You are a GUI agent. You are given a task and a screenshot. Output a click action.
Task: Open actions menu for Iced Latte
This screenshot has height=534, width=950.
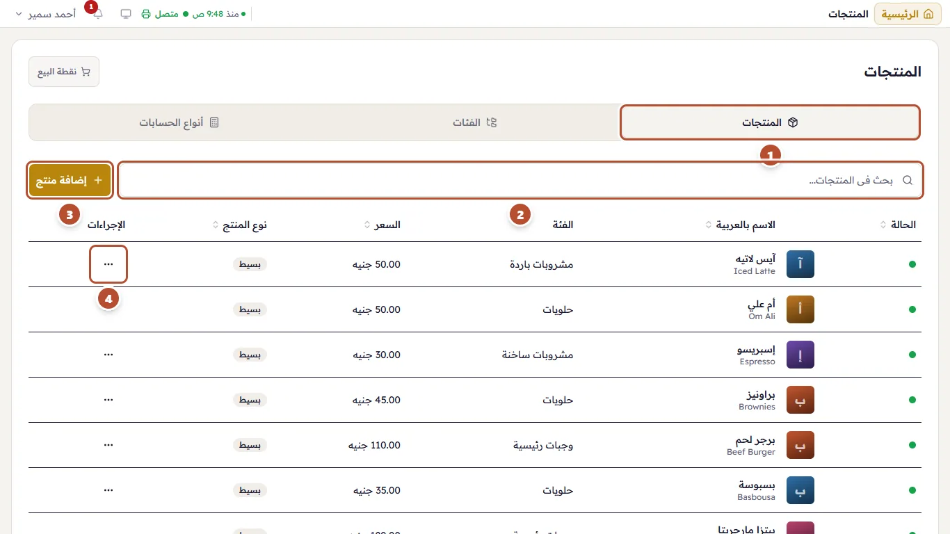pos(108,264)
